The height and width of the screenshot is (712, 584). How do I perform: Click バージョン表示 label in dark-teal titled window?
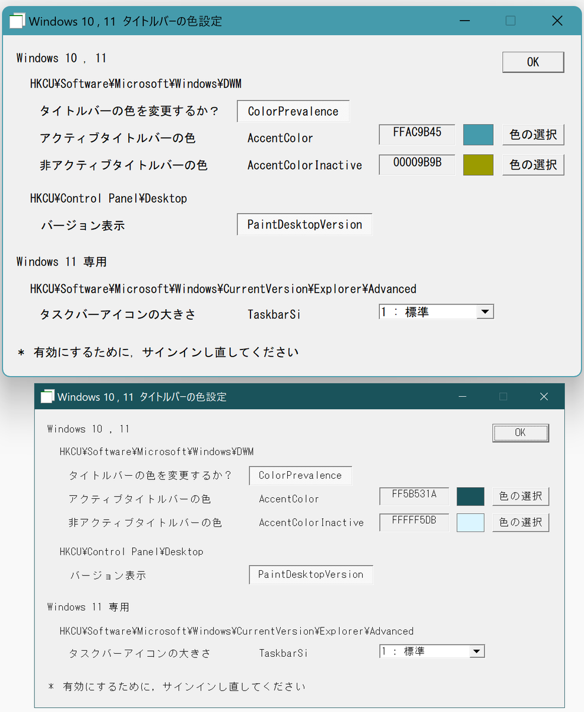coord(108,576)
